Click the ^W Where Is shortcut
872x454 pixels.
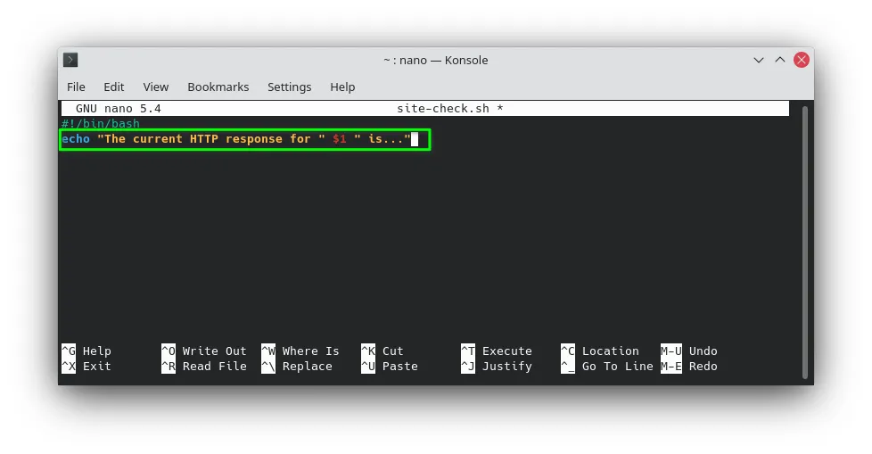point(300,351)
